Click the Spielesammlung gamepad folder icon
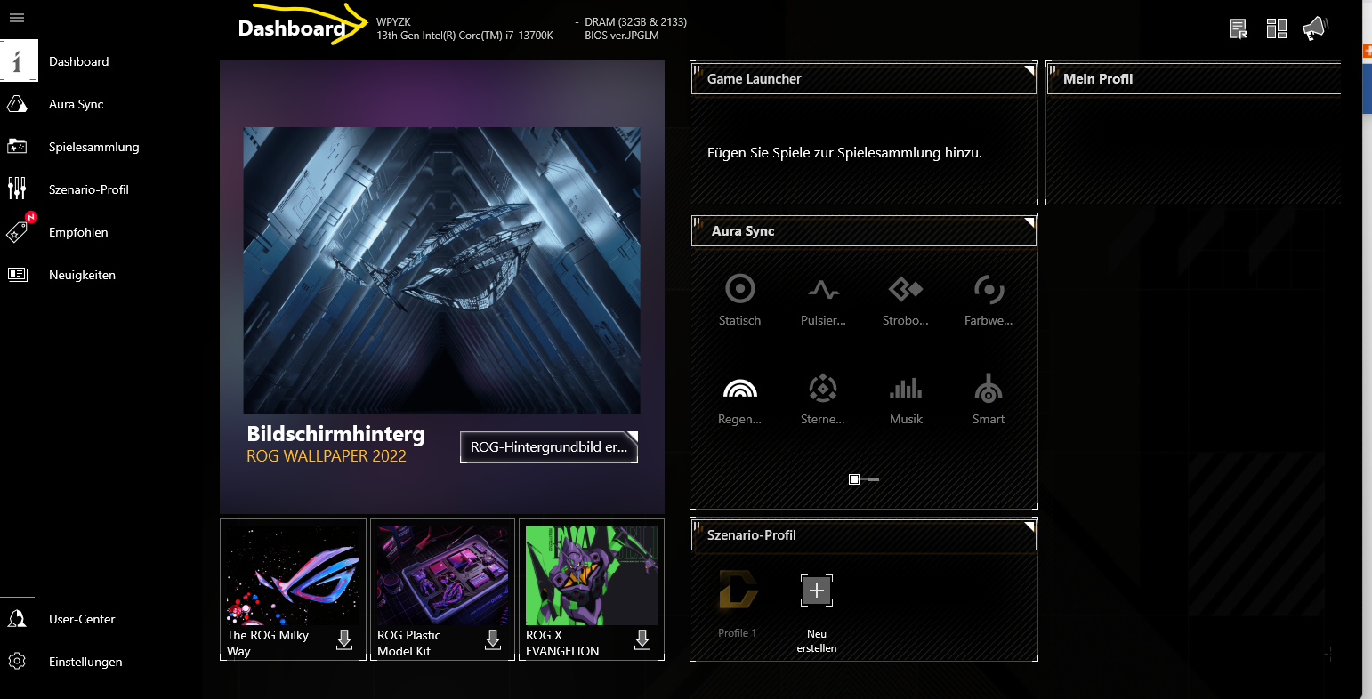The image size is (1372, 699). pyautogui.click(x=17, y=146)
